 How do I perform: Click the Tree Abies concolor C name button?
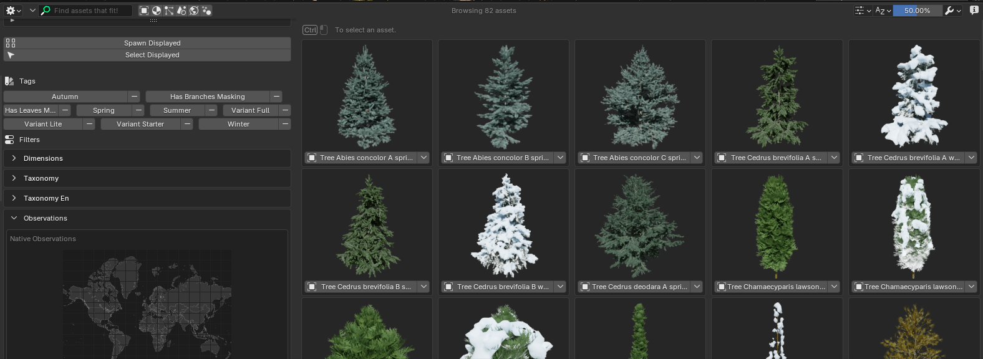[x=634, y=158]
